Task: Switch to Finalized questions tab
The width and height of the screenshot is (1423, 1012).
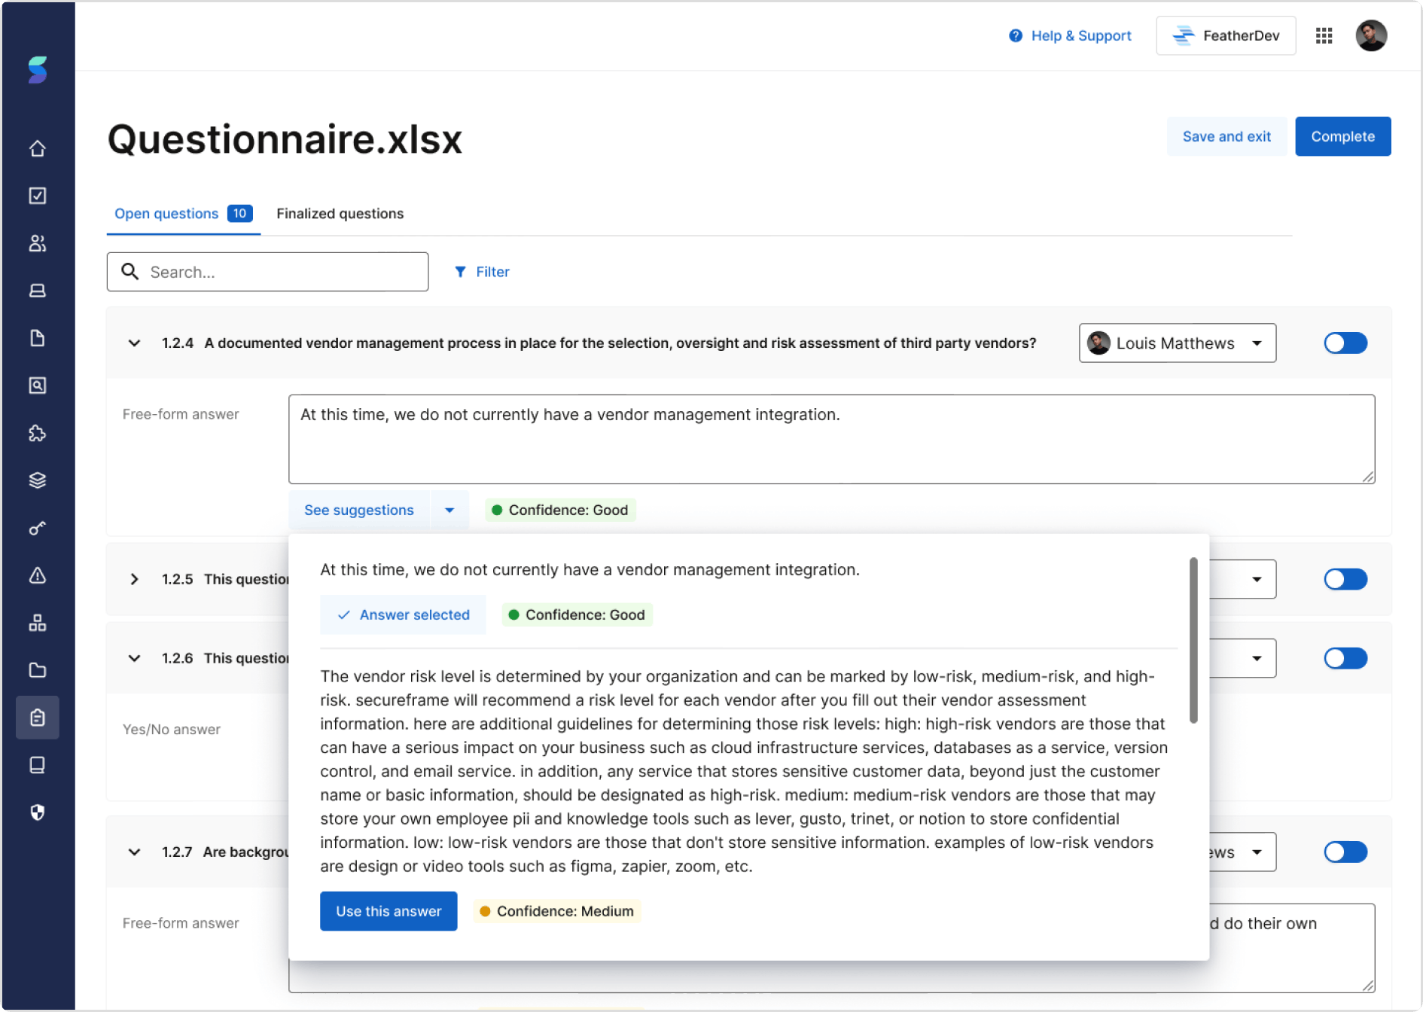Action: 340,214
